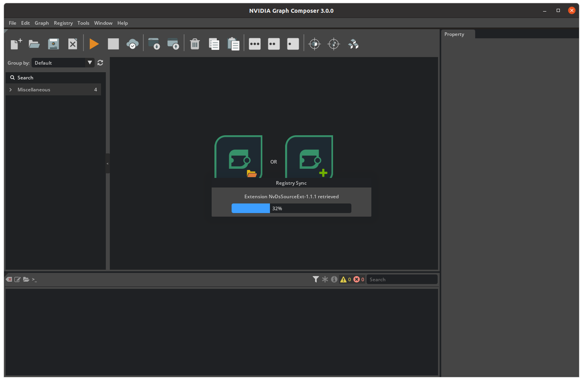Screen dimensions: 583x381
Task: Click the console open folder icon
Action: coord(26,279)
